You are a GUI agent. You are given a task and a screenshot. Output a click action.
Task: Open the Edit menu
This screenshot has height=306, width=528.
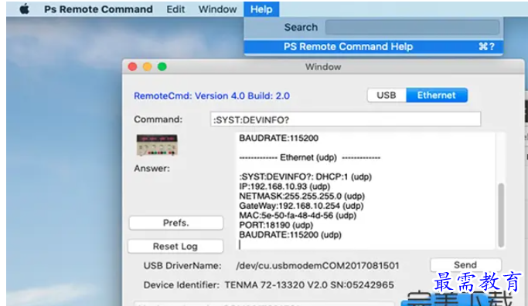pyautogui.click(x=175, y=9)
